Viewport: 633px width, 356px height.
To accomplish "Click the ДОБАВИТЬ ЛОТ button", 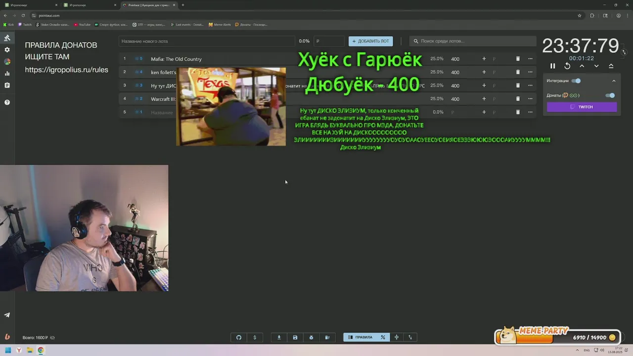I will coord(371,41).
